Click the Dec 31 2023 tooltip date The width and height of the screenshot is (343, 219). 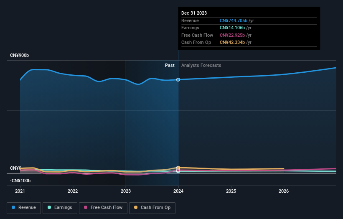[x=194, y=13]
